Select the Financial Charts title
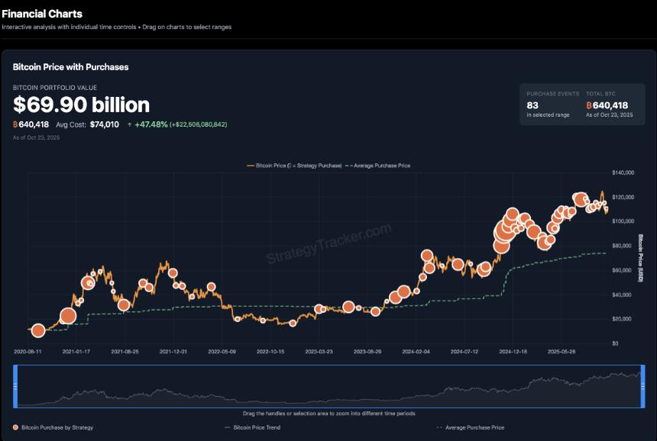Viewport: 657px width, 441px height. tap(42, 13)
